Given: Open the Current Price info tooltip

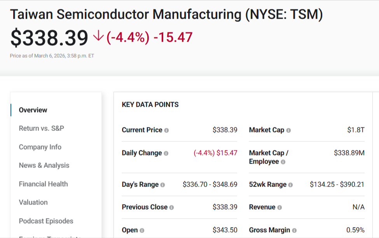Looking at the screenshot, I should tap(166, 130).
